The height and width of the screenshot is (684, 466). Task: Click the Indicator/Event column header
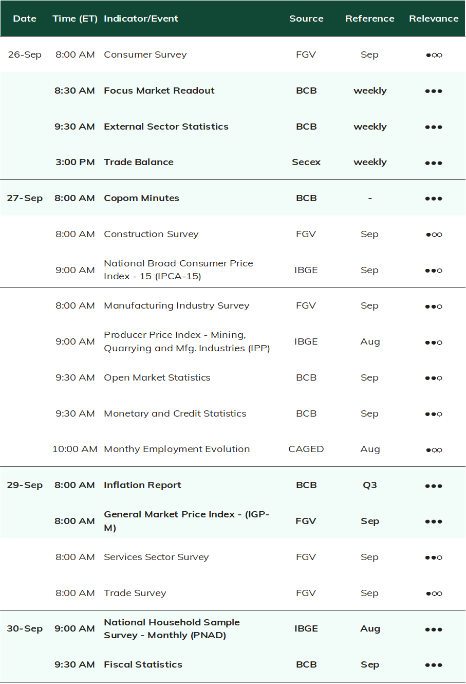click(141, 19)
